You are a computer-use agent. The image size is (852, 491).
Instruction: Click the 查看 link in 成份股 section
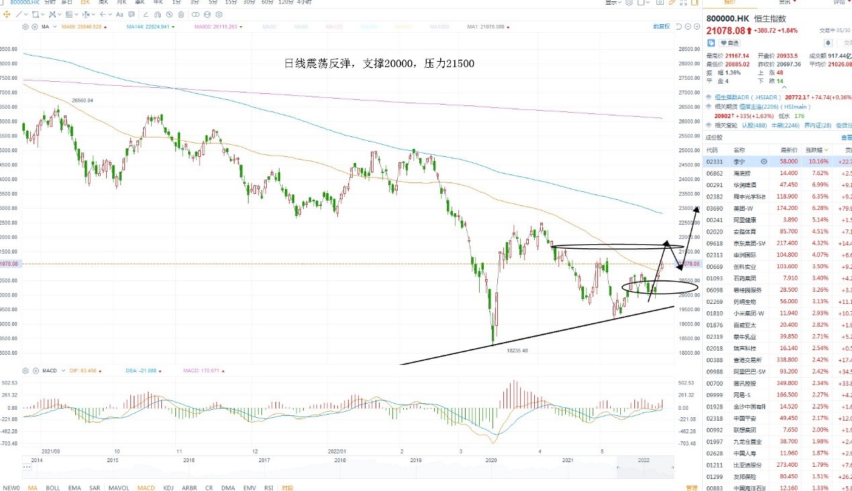tap(846, 138)
